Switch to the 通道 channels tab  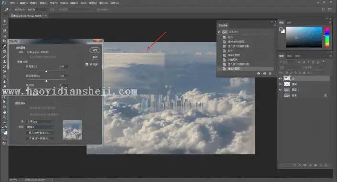[x=290, y=56]
